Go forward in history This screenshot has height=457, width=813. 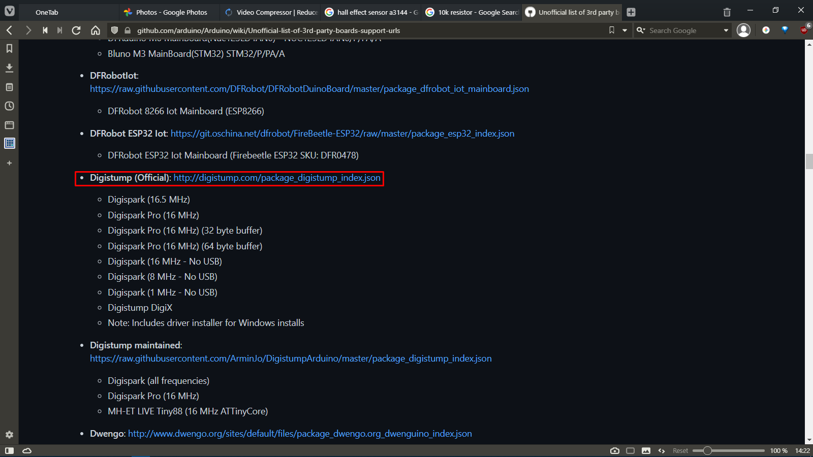pyautogui.click(x=28, y=30)
